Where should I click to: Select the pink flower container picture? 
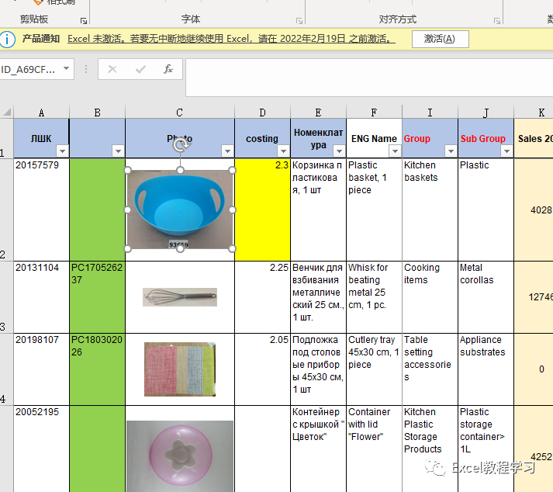click(x=180, y=456)
